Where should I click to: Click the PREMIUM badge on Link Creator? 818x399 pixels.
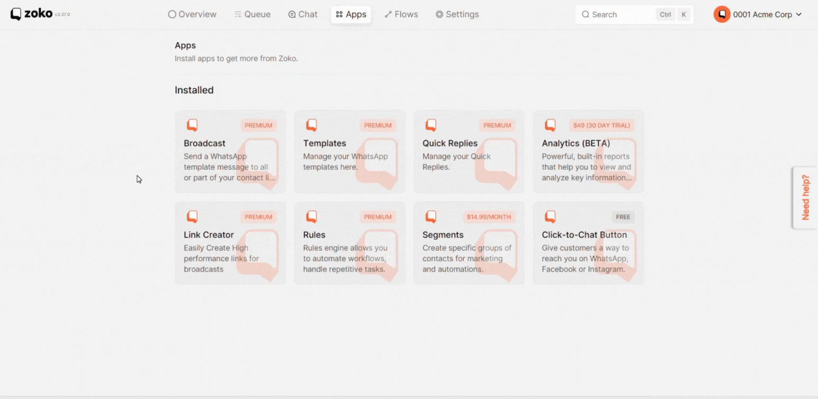(258, 217)
